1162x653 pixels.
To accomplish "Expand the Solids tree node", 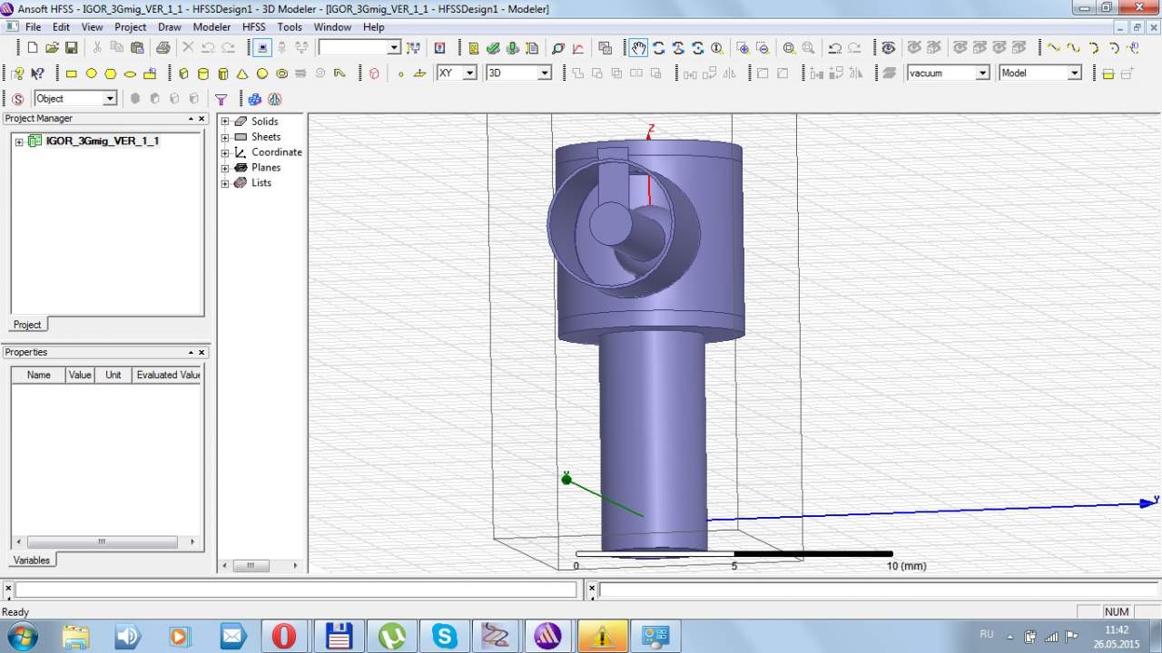I will tap(225, 122).
